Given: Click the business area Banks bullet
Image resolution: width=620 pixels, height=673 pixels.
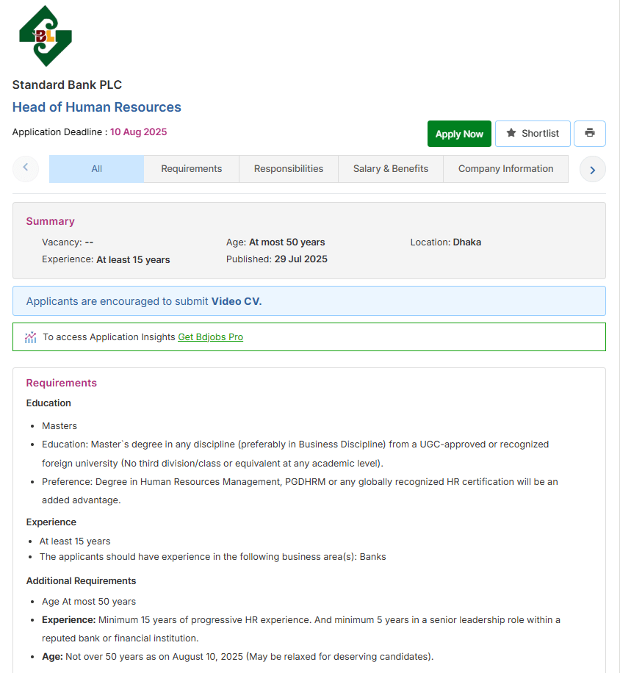Looking at the screenshot, I should [x=213, y=557].
